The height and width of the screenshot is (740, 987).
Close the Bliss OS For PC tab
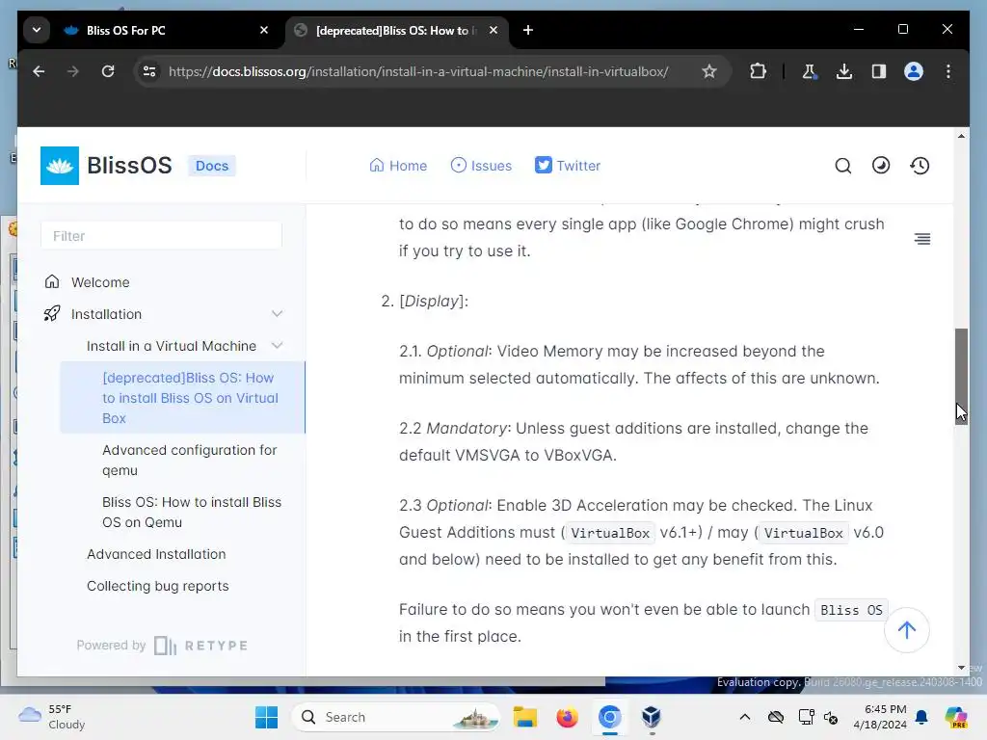(x=264, y=30)
